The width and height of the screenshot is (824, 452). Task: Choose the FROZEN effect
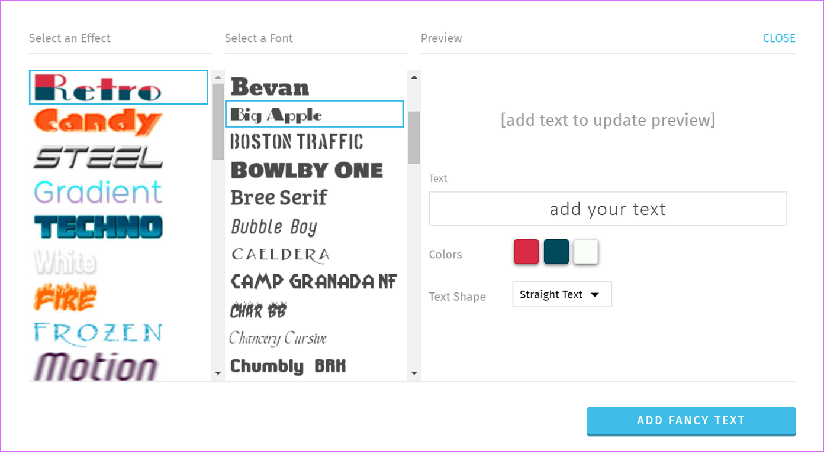point(98,333)
